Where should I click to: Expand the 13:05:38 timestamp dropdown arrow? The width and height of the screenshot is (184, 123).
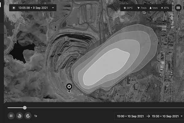click(53, 7)
